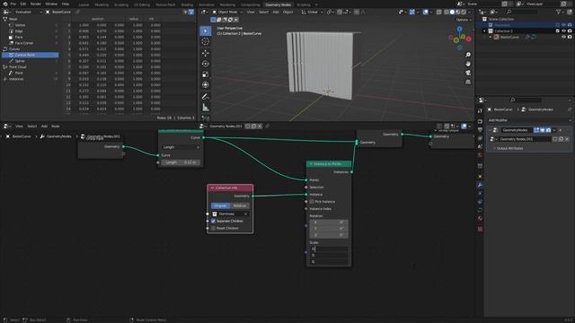The height and width of the screenshot is (323, 575).
Task: Select the Annotate tool in viewport toolbar
Action: 206,97
